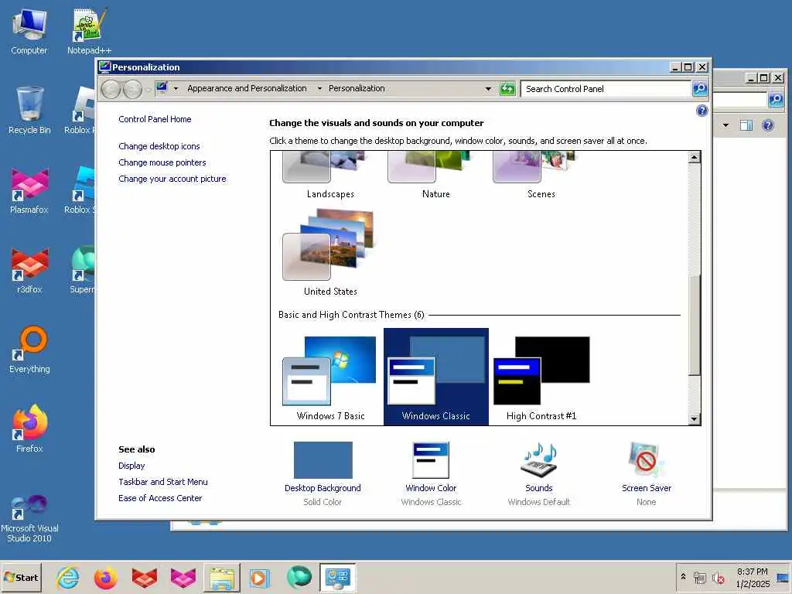Select the High Contrast #1 theme
This screenshot has width=792, height=594.
coord(541,377)
